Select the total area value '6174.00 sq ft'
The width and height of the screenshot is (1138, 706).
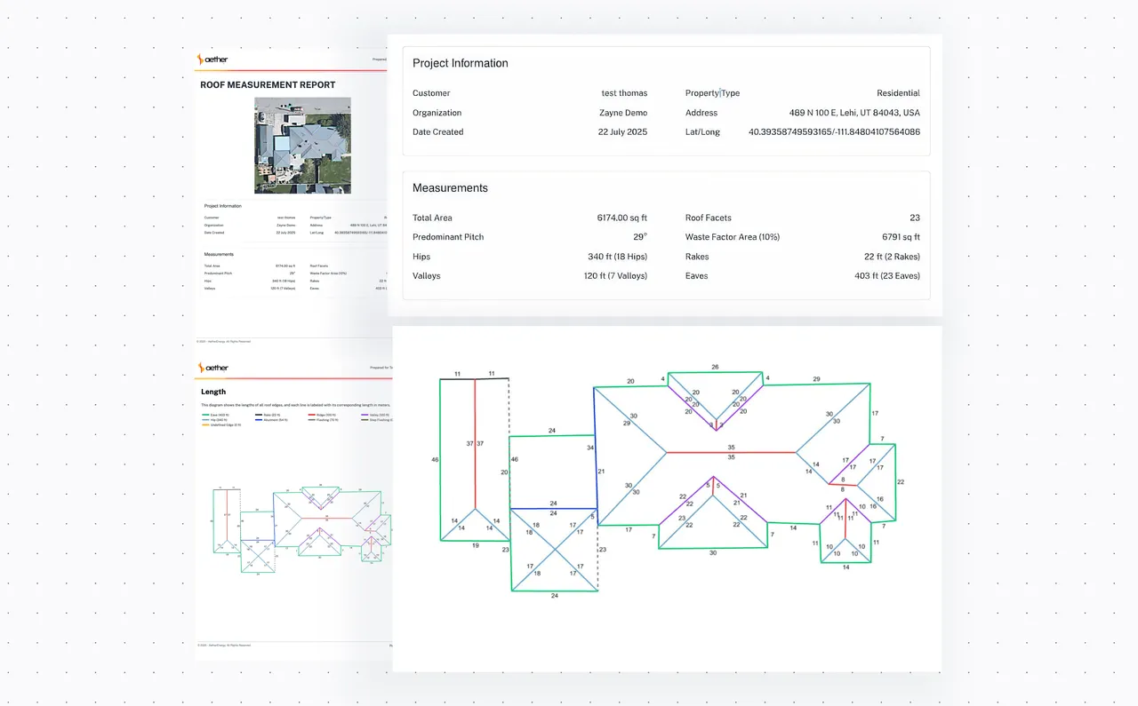click(622, 218)
